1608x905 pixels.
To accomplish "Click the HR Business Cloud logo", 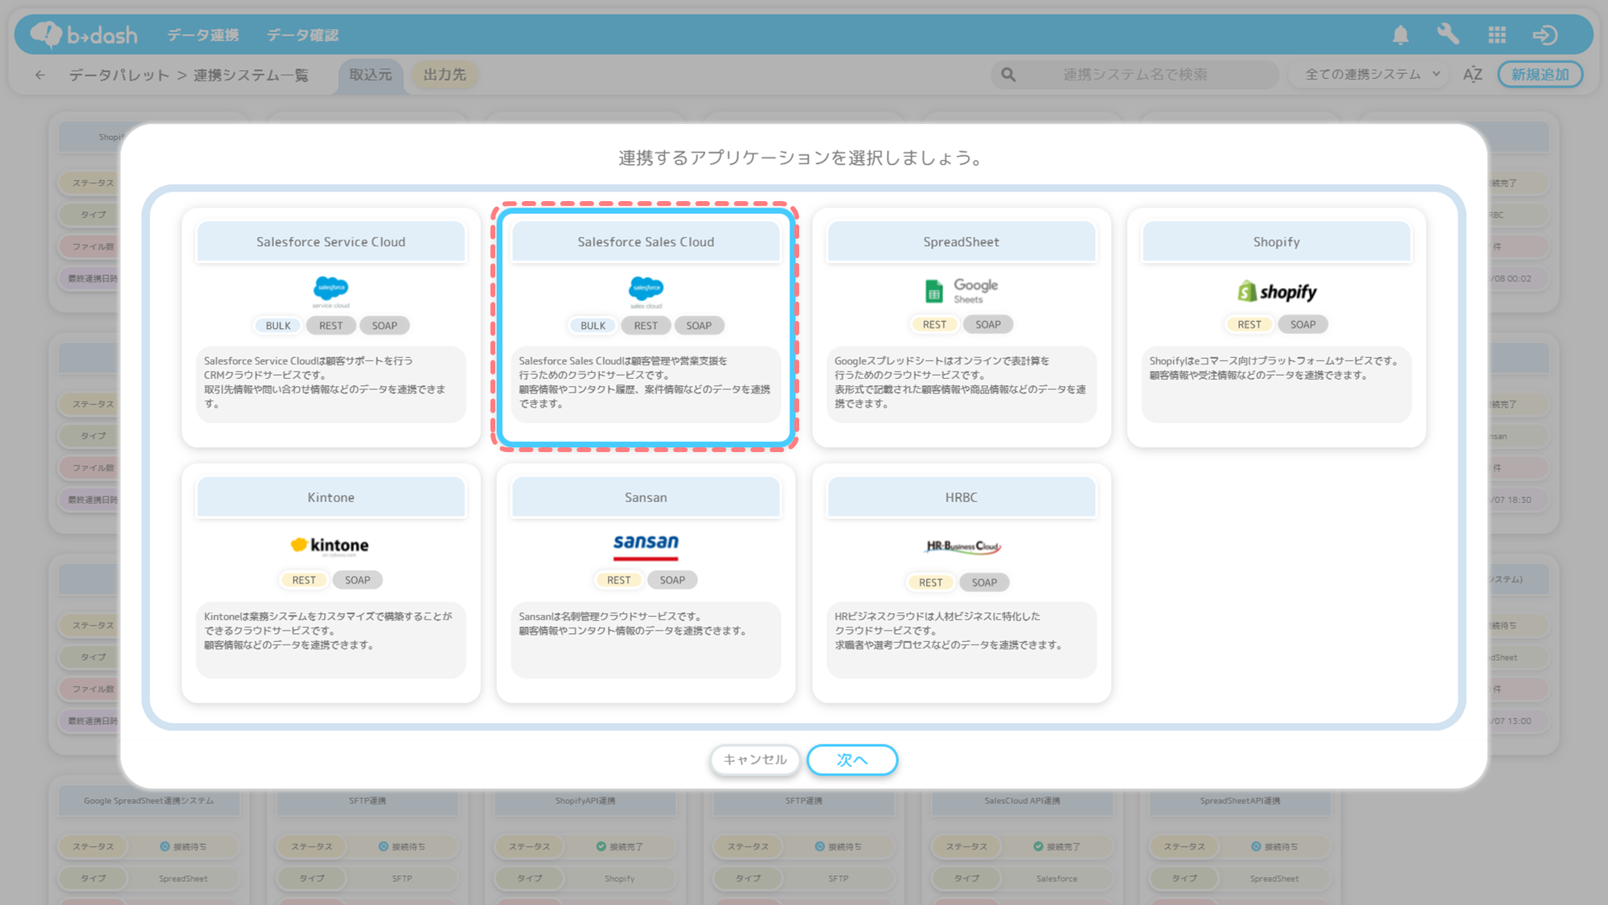I will (962, 547).
